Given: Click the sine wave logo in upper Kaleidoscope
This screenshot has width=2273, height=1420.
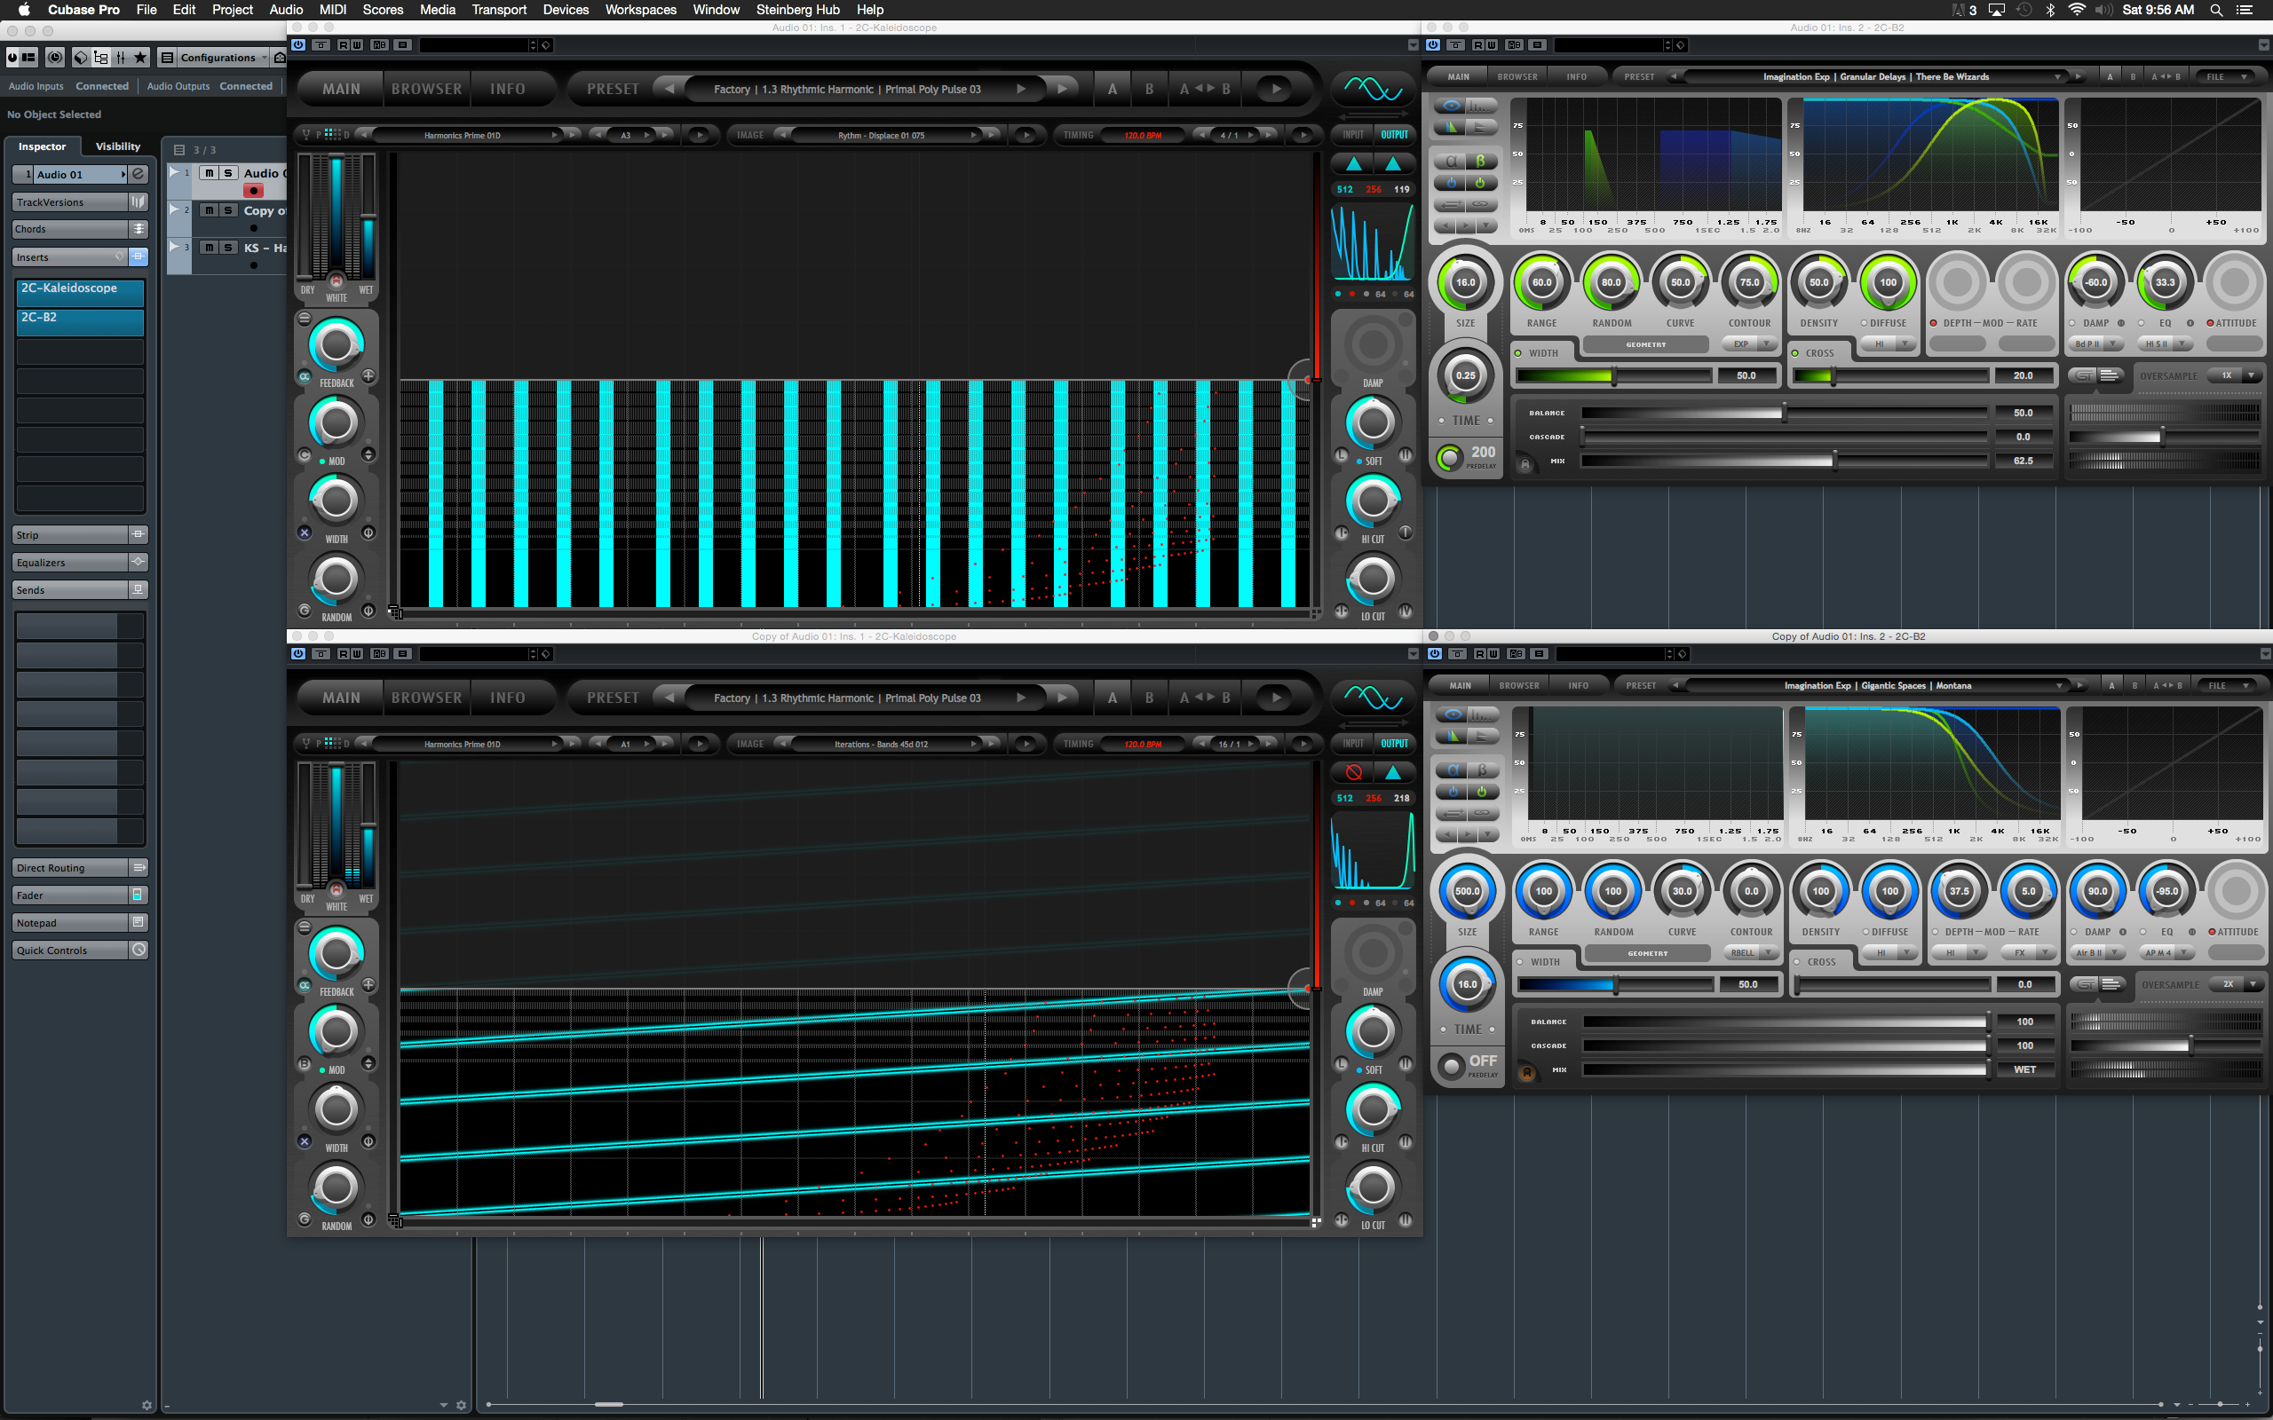Looking at the screenshot, I should [1373, 90].
